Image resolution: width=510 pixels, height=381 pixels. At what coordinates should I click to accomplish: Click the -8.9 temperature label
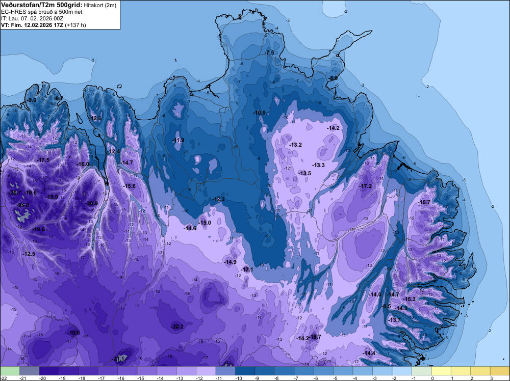(333, 78)
